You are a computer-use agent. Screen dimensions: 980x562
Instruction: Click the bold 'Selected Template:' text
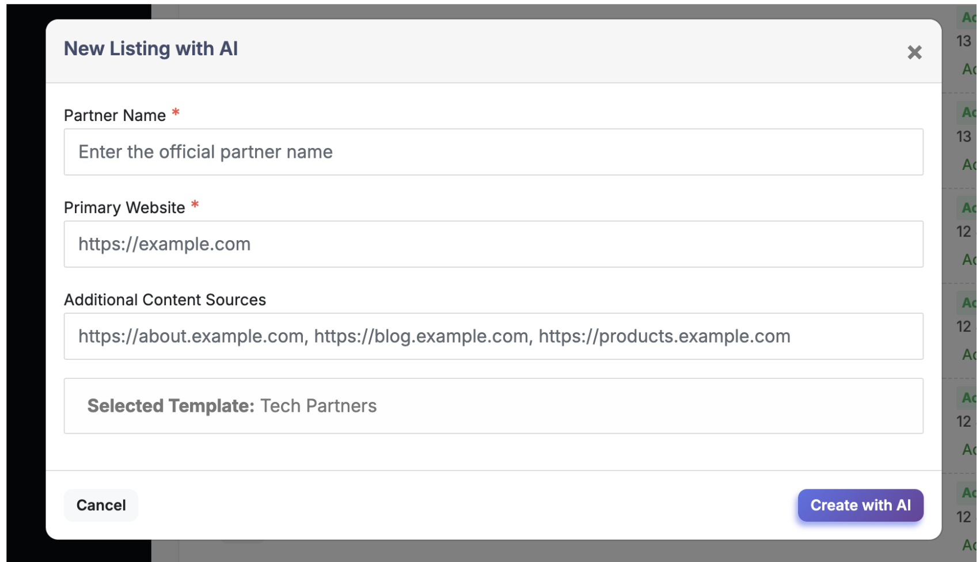tap(171, 407)
